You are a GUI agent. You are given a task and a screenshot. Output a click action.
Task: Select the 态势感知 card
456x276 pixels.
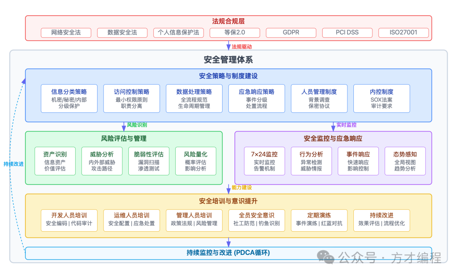(x=405, y=161)
